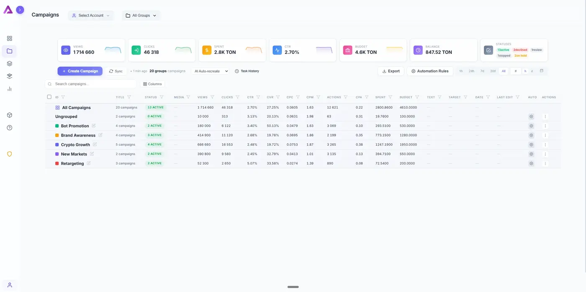Open automation gear for Bot Promotion row
The image size is (586, 292).
point(531,126)
